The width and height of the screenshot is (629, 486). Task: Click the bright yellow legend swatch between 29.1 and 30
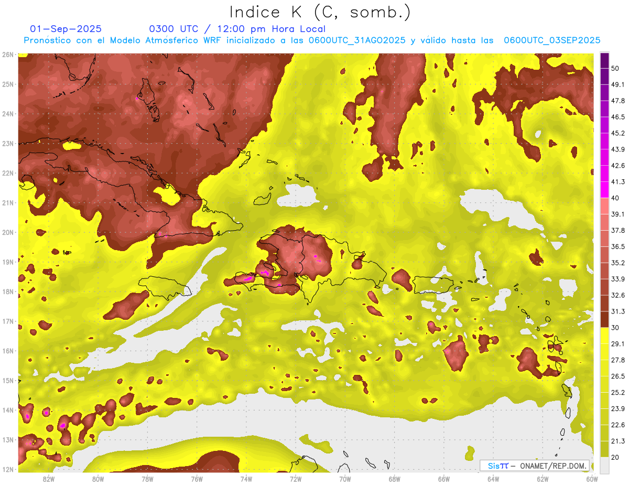tap(604, 336)
